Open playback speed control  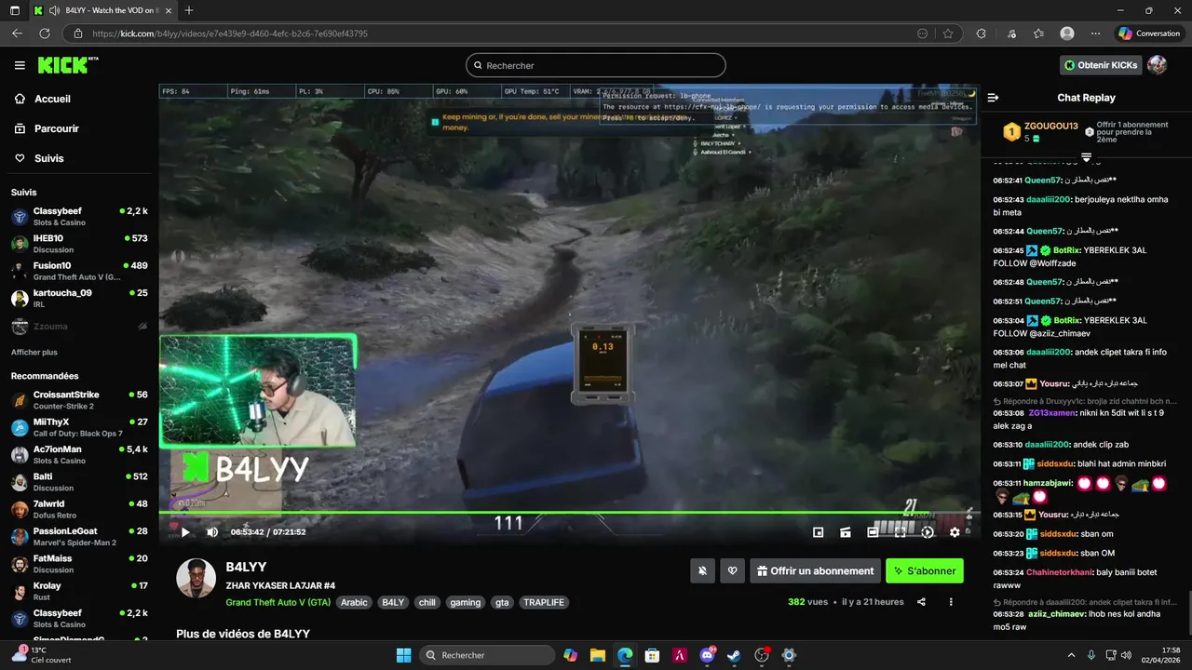pyautogui.click(x=928, y=532)
